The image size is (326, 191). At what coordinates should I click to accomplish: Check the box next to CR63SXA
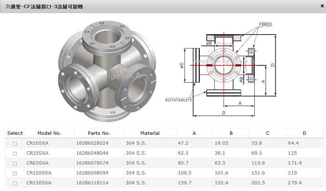15,163
